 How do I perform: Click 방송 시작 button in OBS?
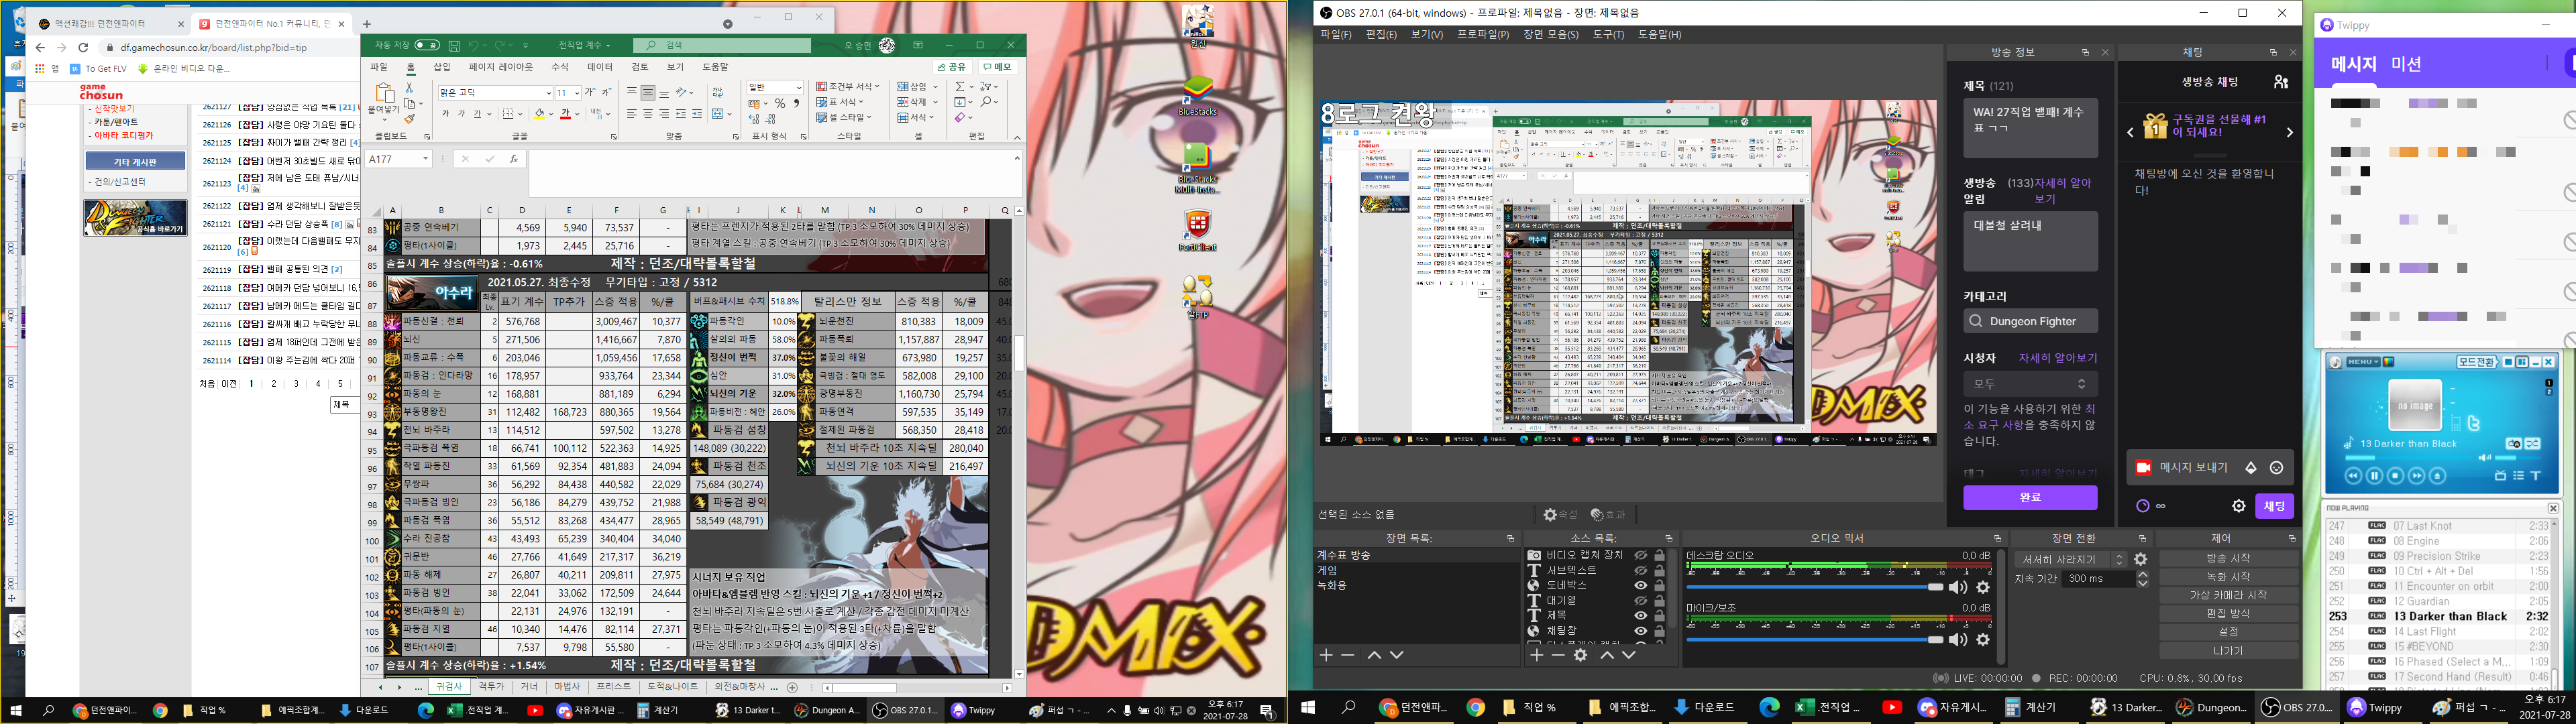(2228, 558)
